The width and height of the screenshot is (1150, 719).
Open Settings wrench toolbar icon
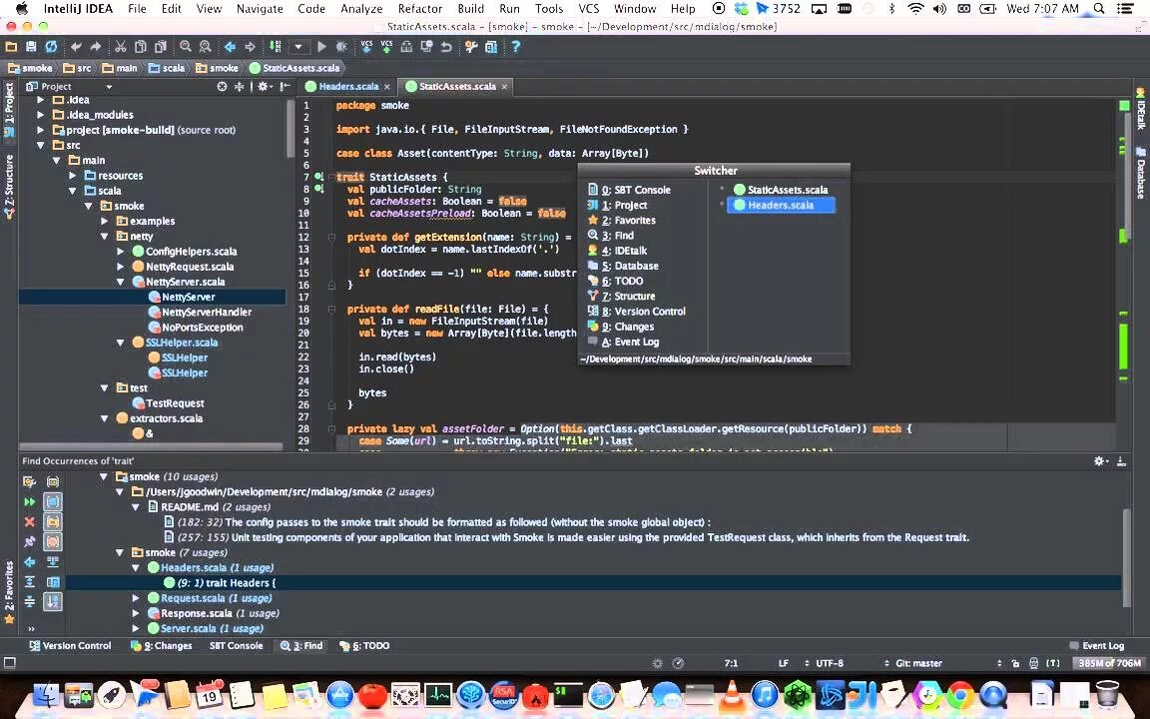click(471, 47)
